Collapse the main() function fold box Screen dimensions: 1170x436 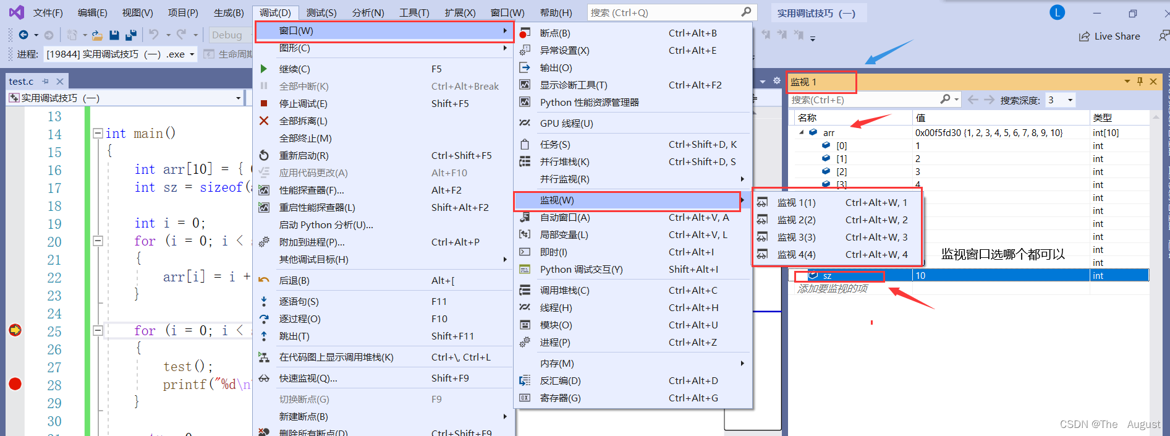pos(98,133)
